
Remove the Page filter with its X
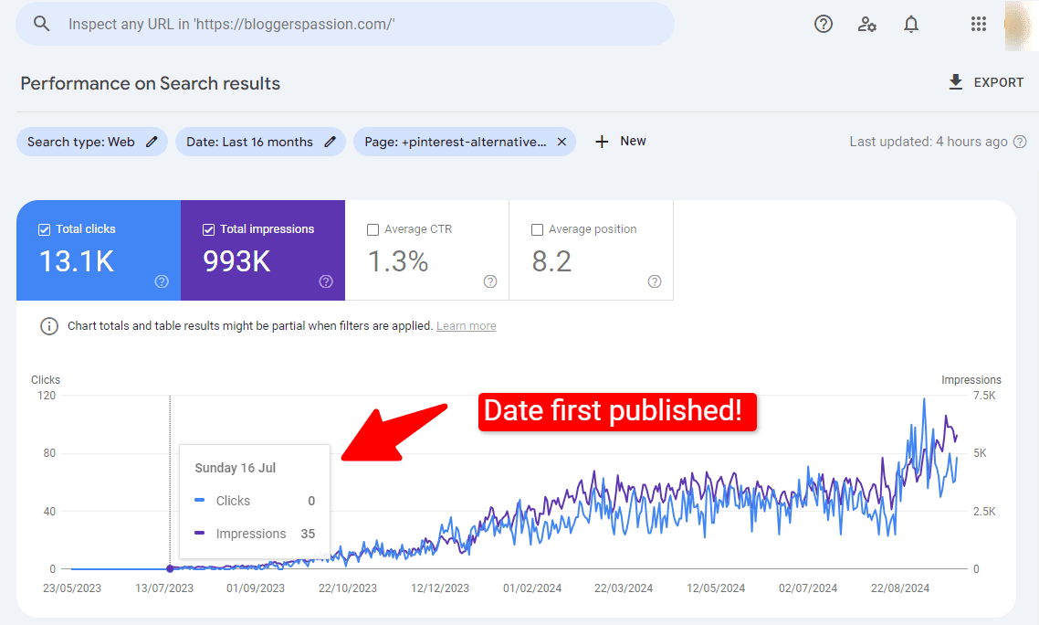point(561,141)
